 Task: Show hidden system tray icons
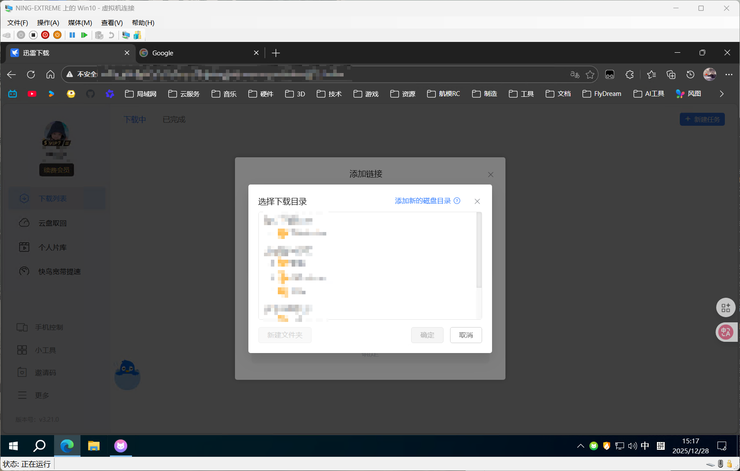581,446
